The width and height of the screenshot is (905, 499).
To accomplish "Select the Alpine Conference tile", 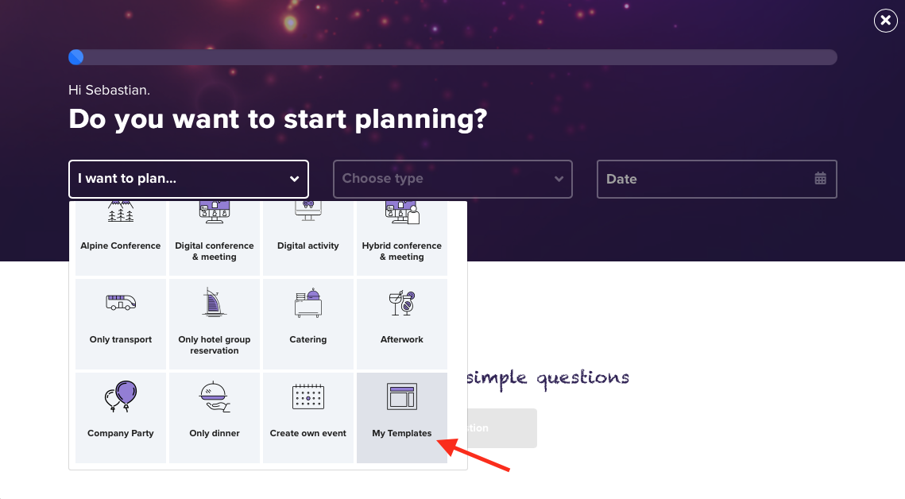I will coord(121,238).
